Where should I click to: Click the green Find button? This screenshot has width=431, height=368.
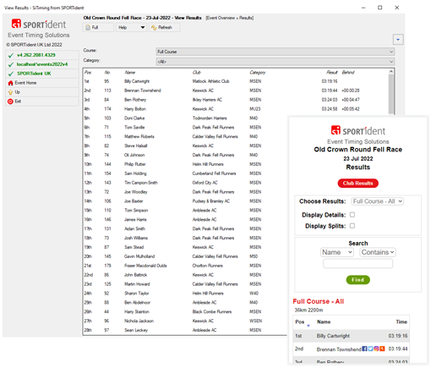357,280
